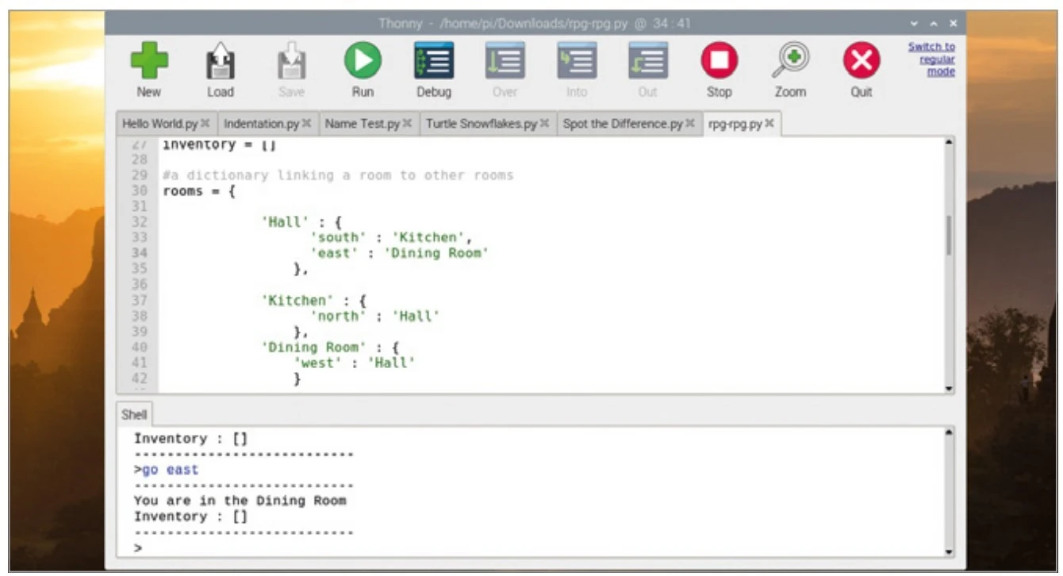Open a file with the Load icon
Image resolution: width=1063 pixels, height=576 pixels.
(220, 61)
